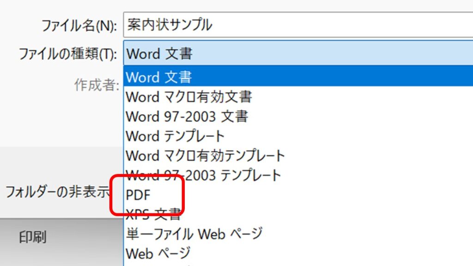Select 単一ファイル Web ページ format
This screenshot has height=266, width=473.
tap(194, 234)
